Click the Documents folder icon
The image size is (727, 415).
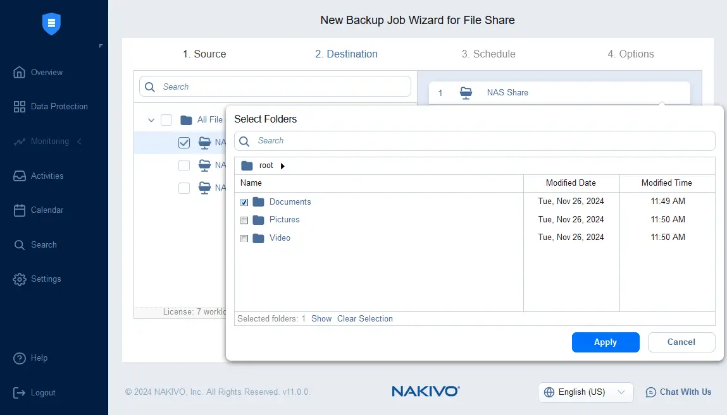258,202
